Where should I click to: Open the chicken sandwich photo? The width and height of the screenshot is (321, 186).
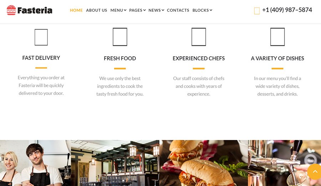[204, 163]
